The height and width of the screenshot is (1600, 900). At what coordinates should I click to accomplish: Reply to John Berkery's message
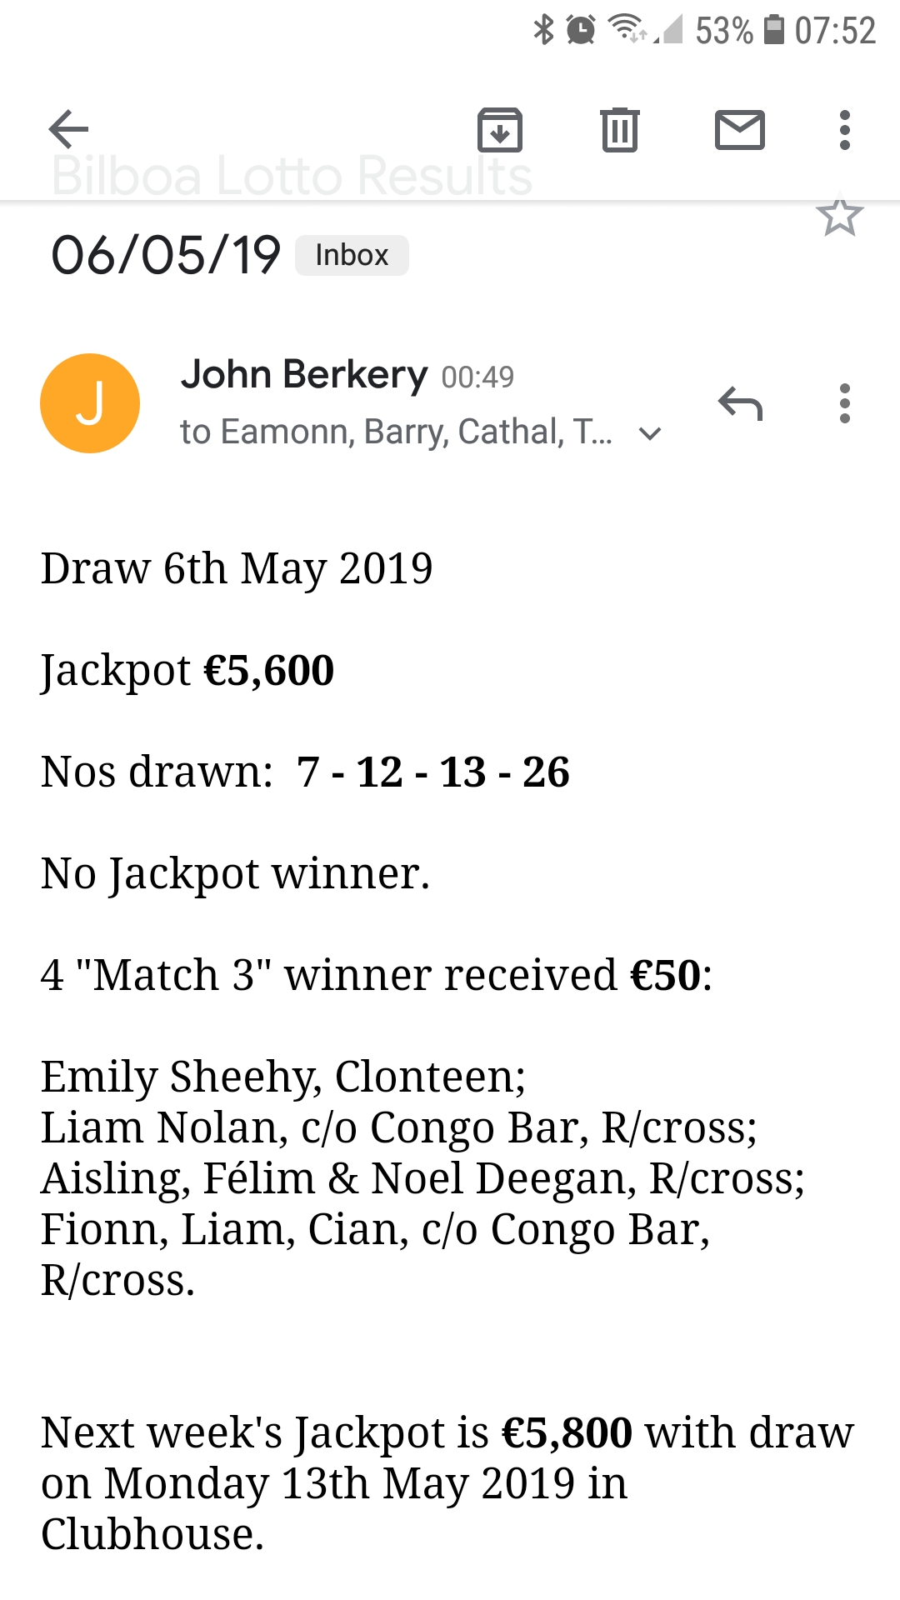pyautogui.click(x=740, y=404)
